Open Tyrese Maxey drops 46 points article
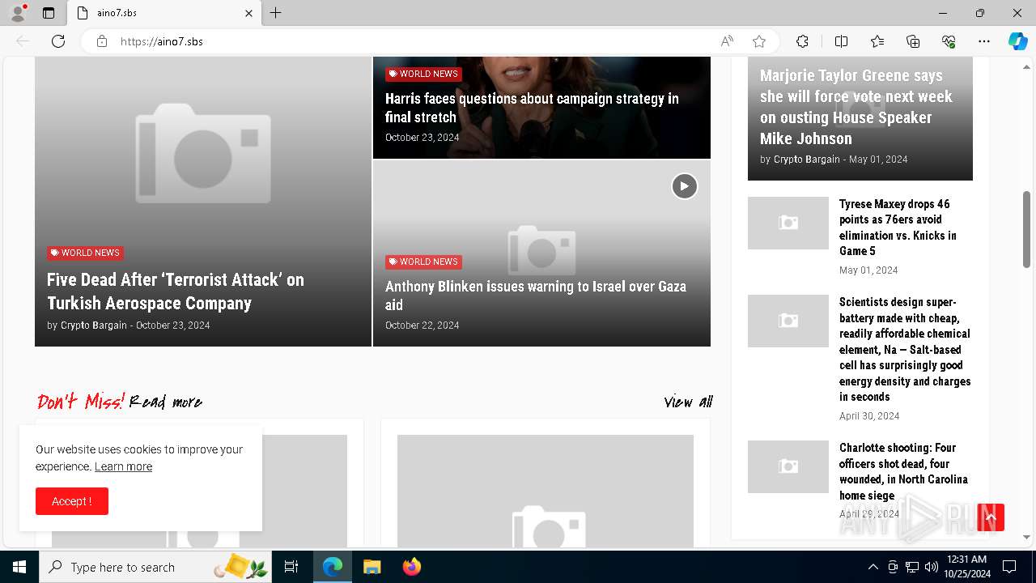Image resolution: width=1036 pixels, height=583 pixels. (898, 228)
